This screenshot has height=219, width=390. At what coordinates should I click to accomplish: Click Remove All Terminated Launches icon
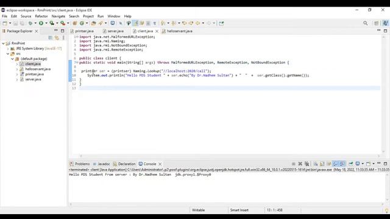(x=307, y=164)
